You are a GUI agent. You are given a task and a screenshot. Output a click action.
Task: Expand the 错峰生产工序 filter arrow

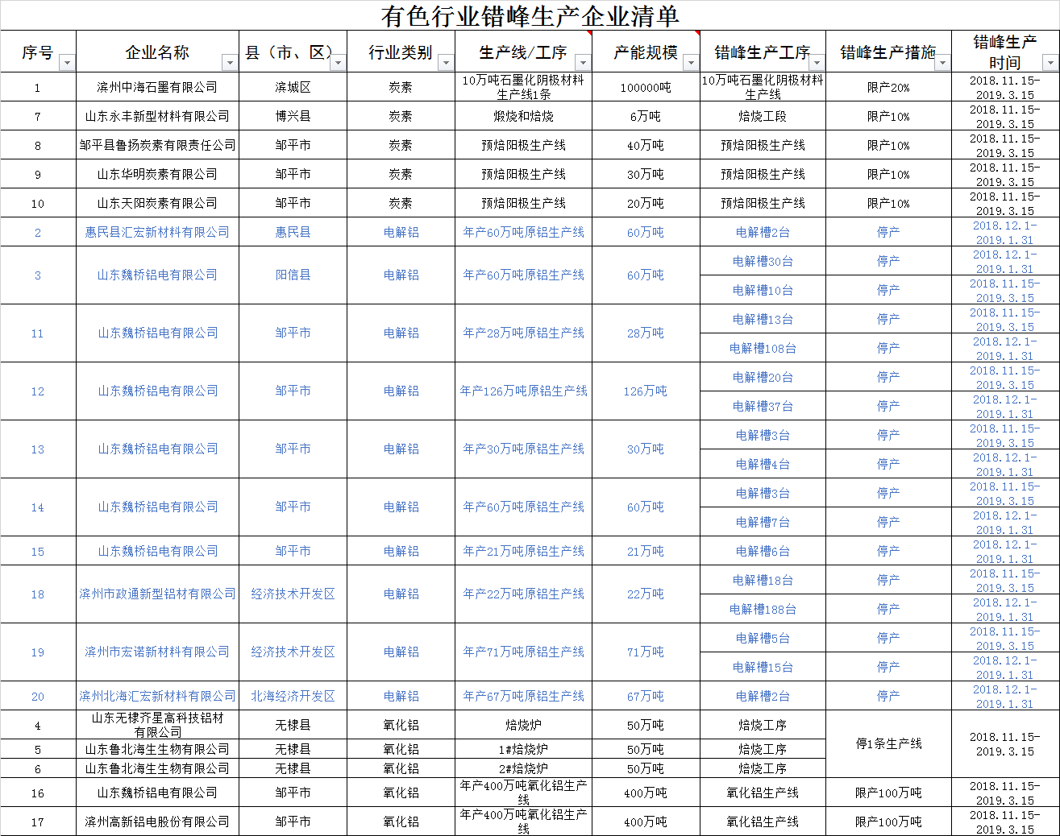pyautogui.click(x=817, y=63)
